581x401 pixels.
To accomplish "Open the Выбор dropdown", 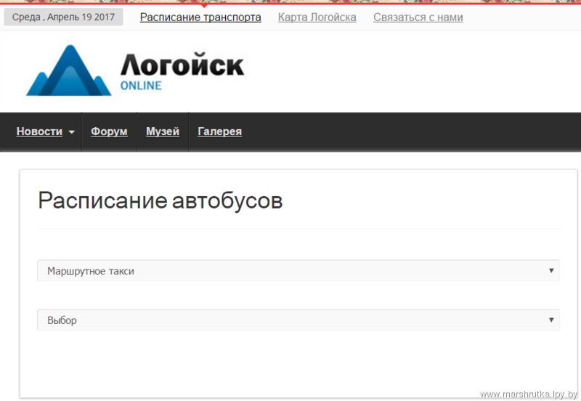I will coord(298,320).
